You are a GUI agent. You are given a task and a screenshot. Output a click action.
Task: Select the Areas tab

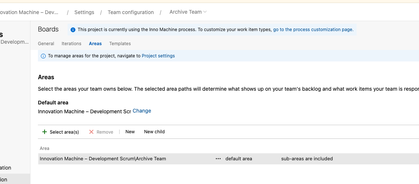(x=95, y=44)
